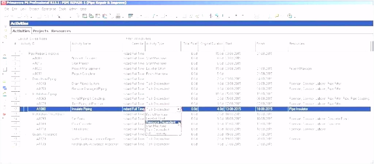
Task: Open the Project menu
Action: coord(34,9)
